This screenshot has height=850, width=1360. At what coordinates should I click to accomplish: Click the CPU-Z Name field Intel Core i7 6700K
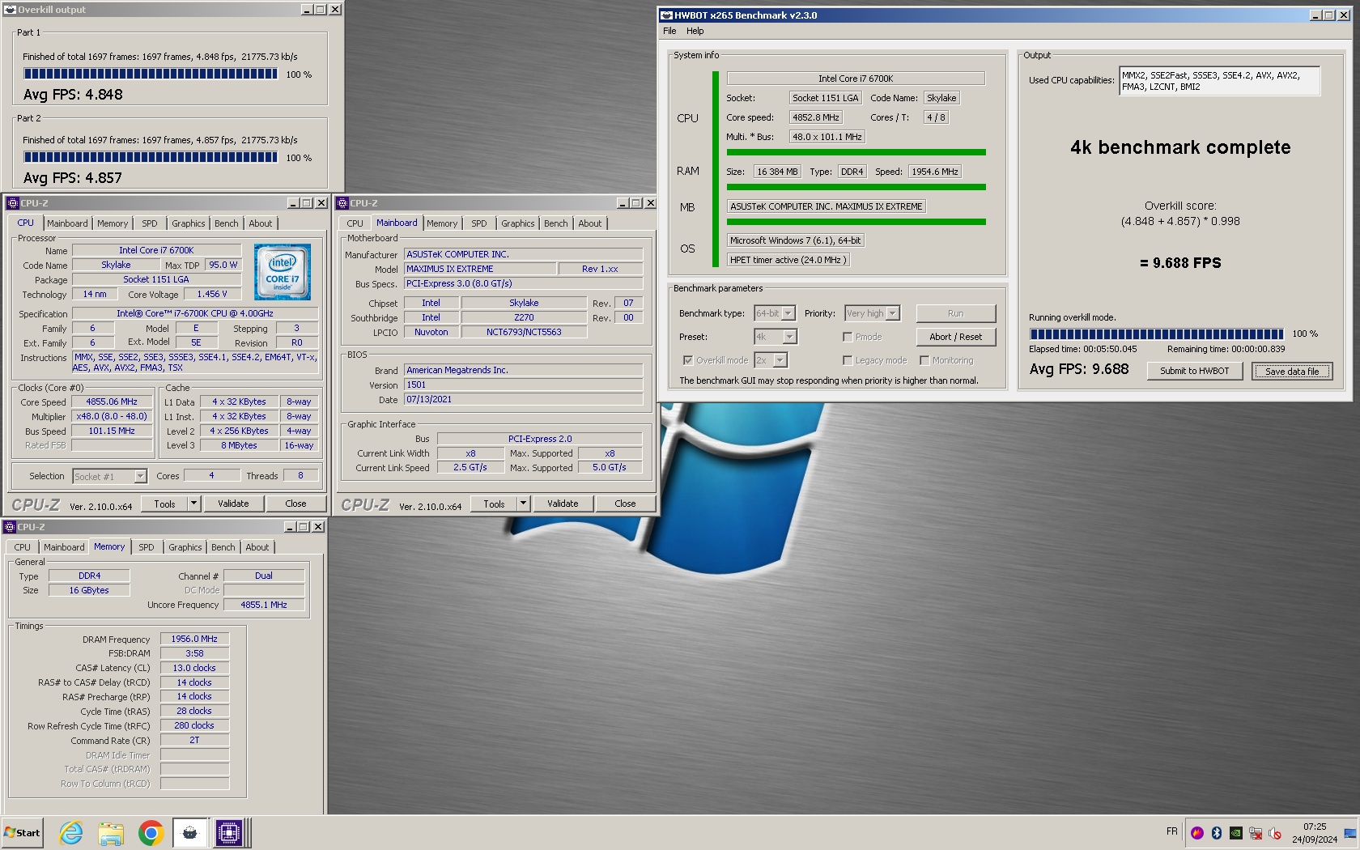point(156,250)
